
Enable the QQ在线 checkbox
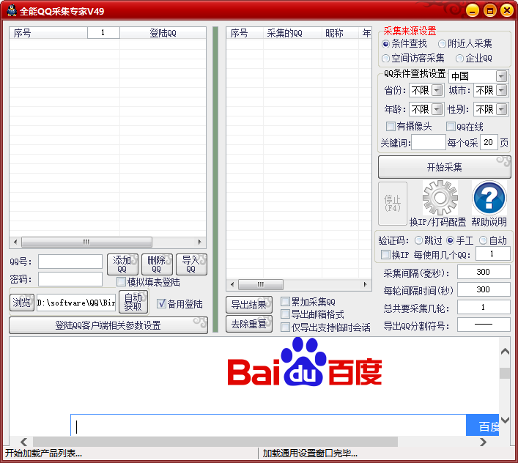[451, 126]
